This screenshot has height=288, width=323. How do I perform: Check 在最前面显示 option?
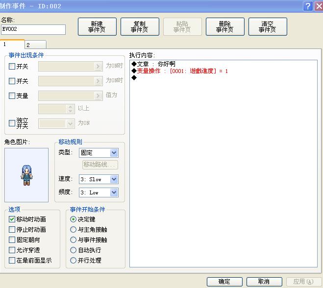coord(12,261)
